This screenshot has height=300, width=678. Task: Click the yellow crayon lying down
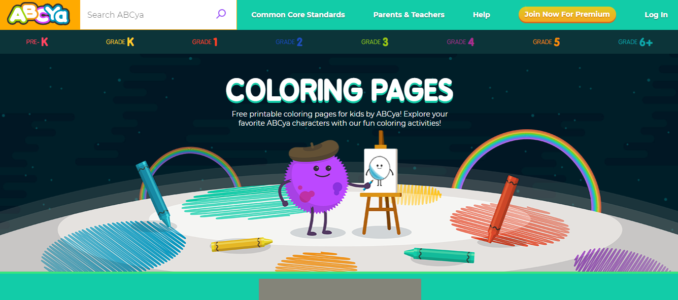242,244
